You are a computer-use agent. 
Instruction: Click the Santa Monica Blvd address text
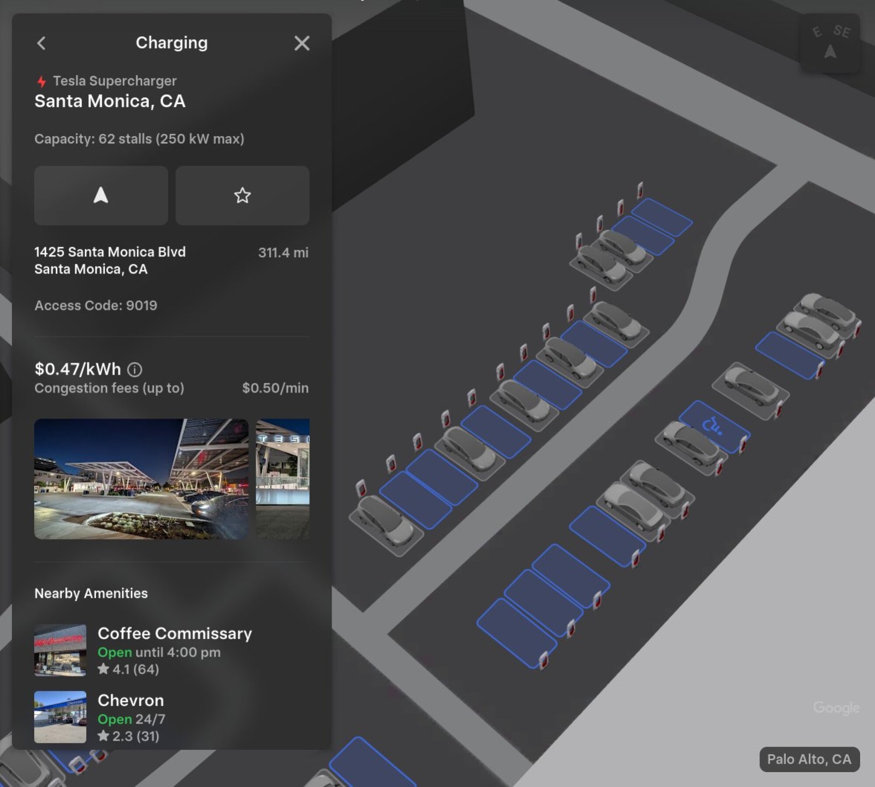click(110, 252)
